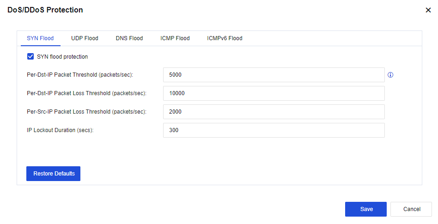This screenshot has width=438, height=224.
Task: Click the IP Lockout Duration (secs) label
Action: point(60,130)
